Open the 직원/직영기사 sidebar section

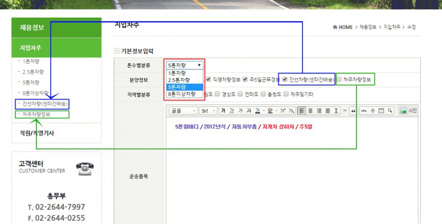point(37,133)
